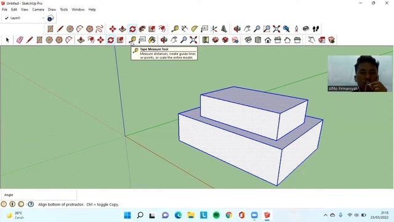Switch to Iso standard view
Screen dimensions: 394x222
click(248, 40)
